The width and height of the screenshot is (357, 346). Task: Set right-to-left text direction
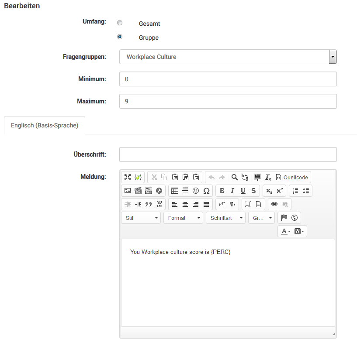pos(232,204)
